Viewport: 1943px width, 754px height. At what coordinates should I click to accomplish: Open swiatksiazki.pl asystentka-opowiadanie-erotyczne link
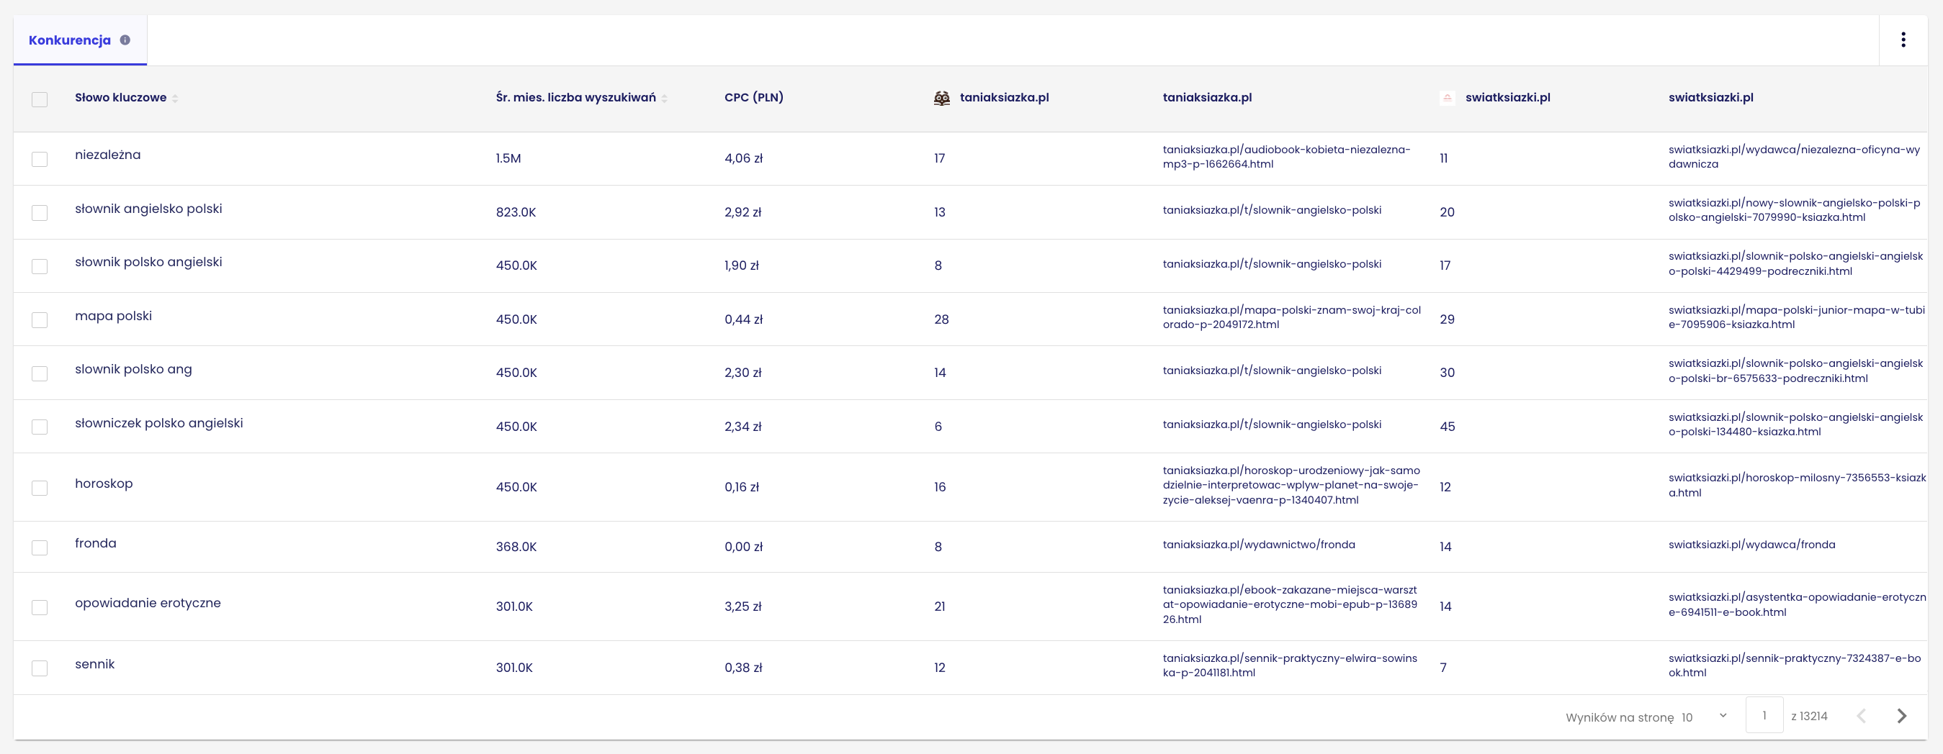coord(1797,605)
